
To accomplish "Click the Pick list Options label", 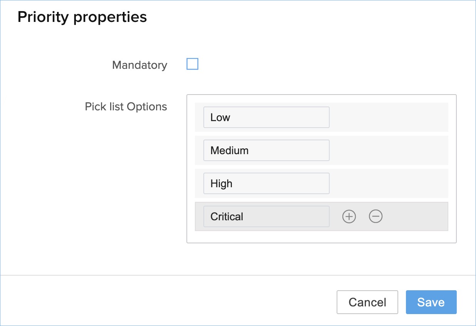I will click(126, 107).
